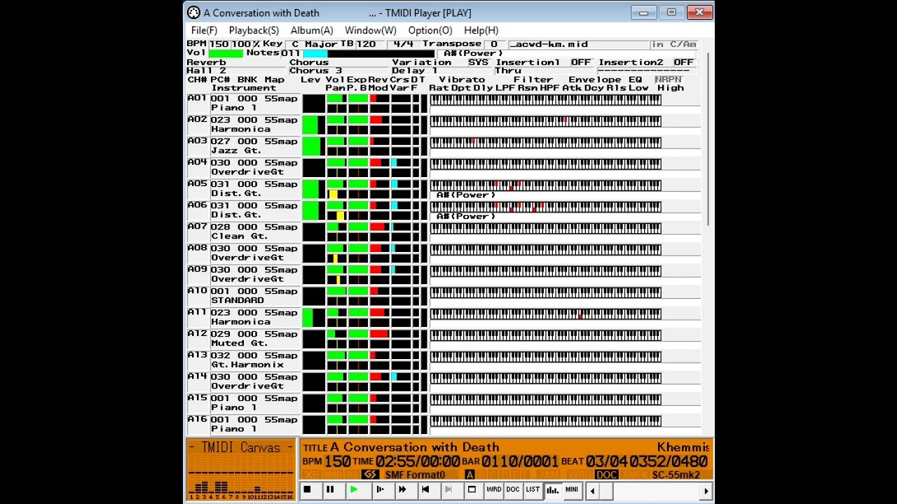Click the XG mode indicator
897x504 pixels.
pos(312,475)
